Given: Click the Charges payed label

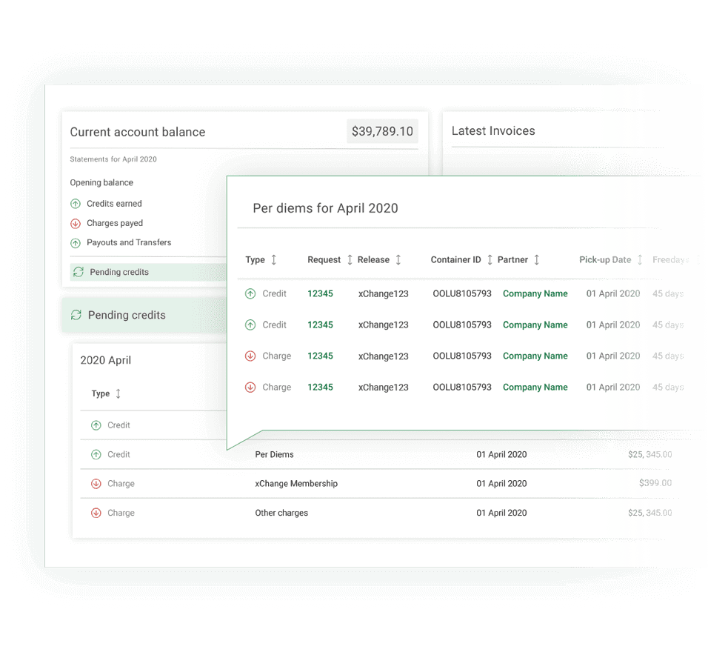Looking at the screenshot, I should pos(115,223).
